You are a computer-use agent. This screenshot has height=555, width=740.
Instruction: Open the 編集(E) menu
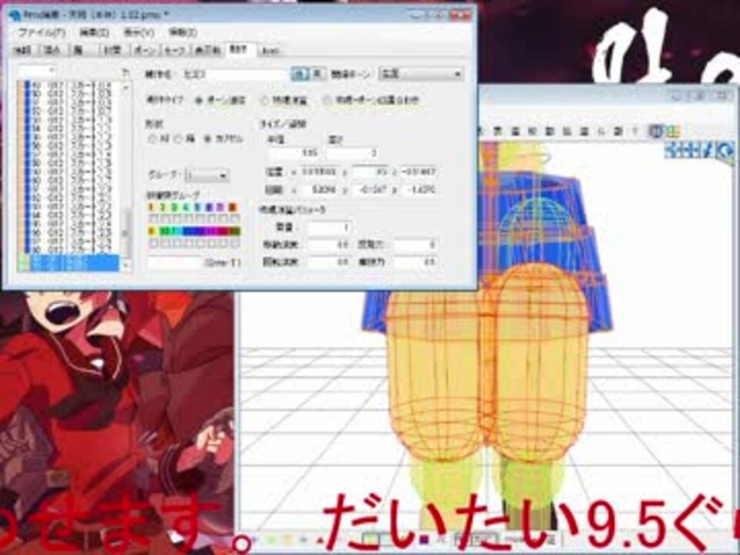click(x=94, y=32)
